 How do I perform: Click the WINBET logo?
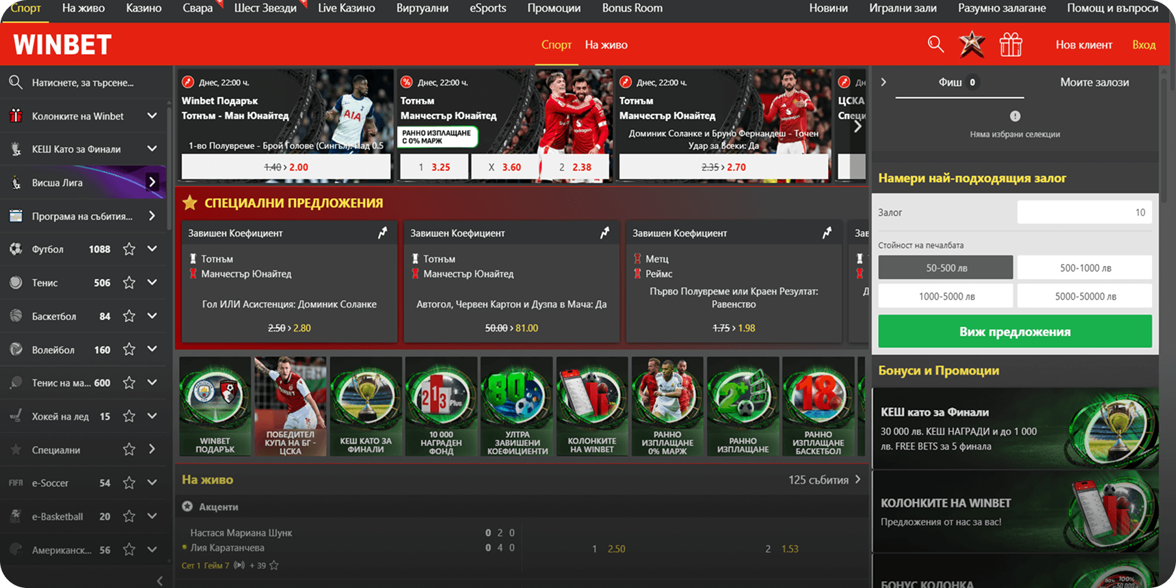[x=62, y=45]
